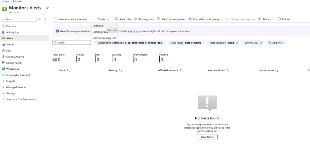Image resolution: width=310 pixels, height=155 pixels.
Task: Click the Alert rules toolbar icon
Action: point(117,19)
